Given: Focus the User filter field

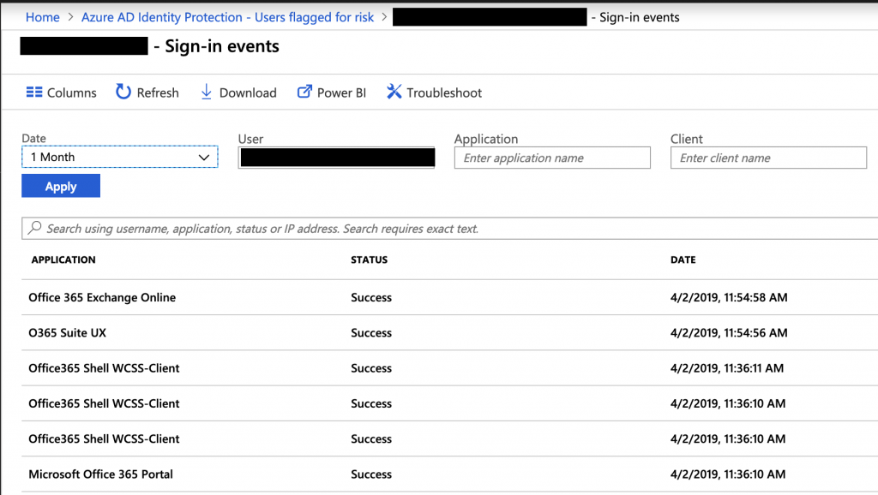Looking at the screenshot, I should 336,158.
